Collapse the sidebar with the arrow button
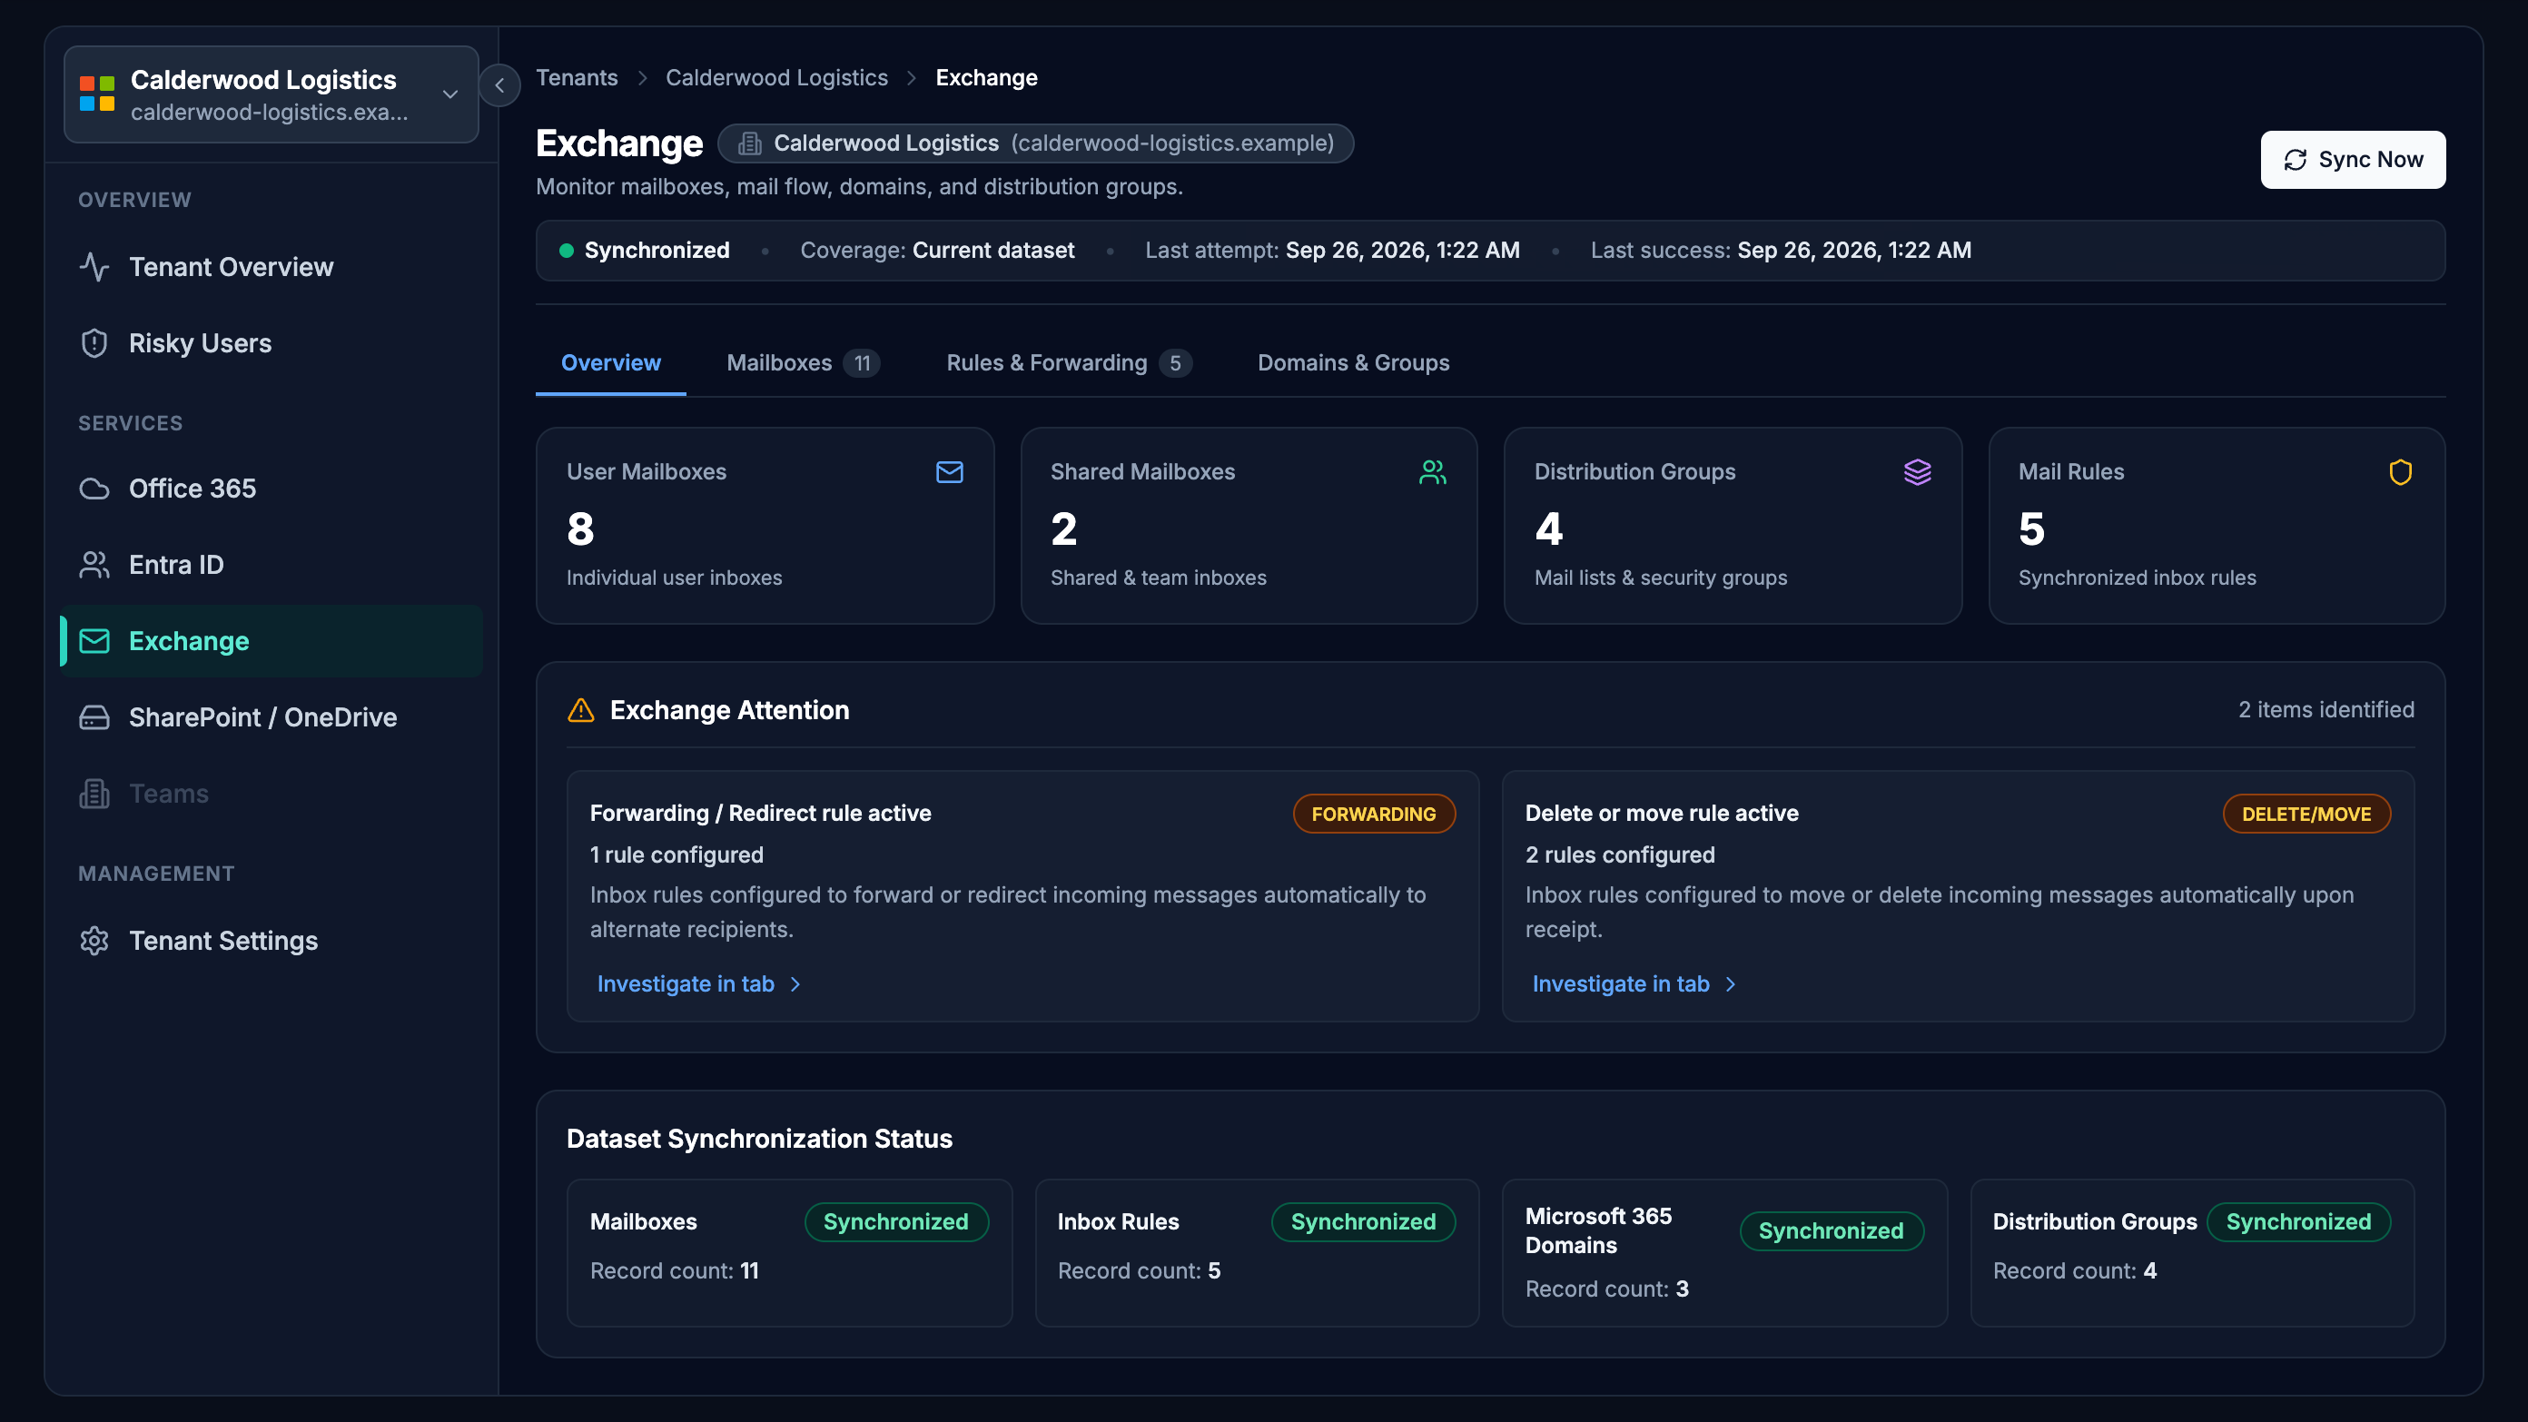 (x=499, y=85)
